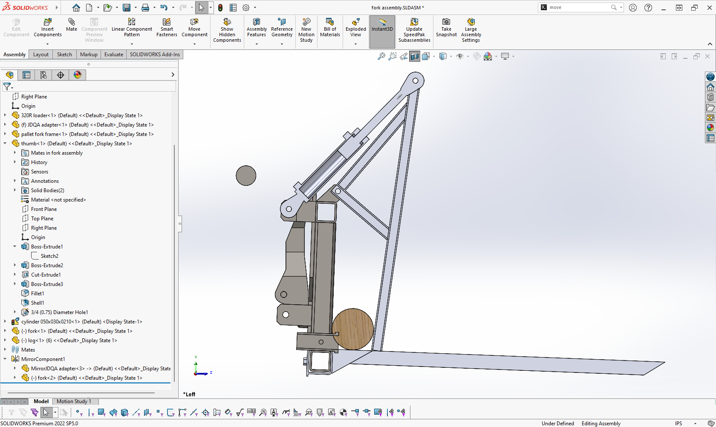Image resolution: width=716 pixels, height=427 pixels.
Task: Expand the Boss-Extrude2 feature
Action: (15, 265)
